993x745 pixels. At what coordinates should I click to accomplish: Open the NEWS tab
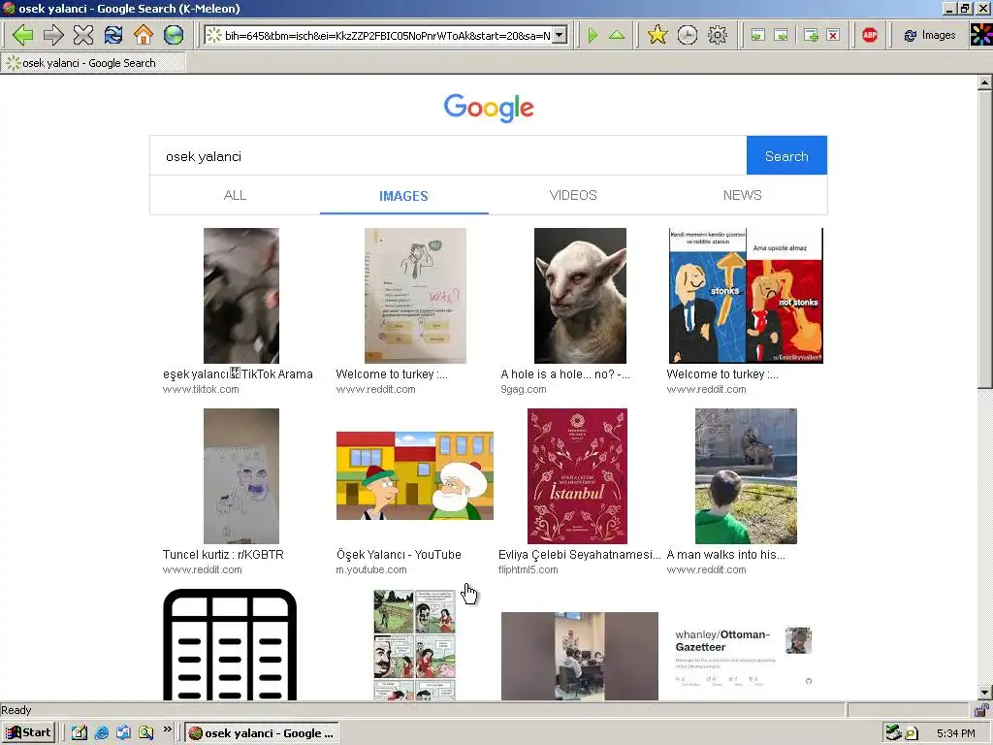click(742, 195)
